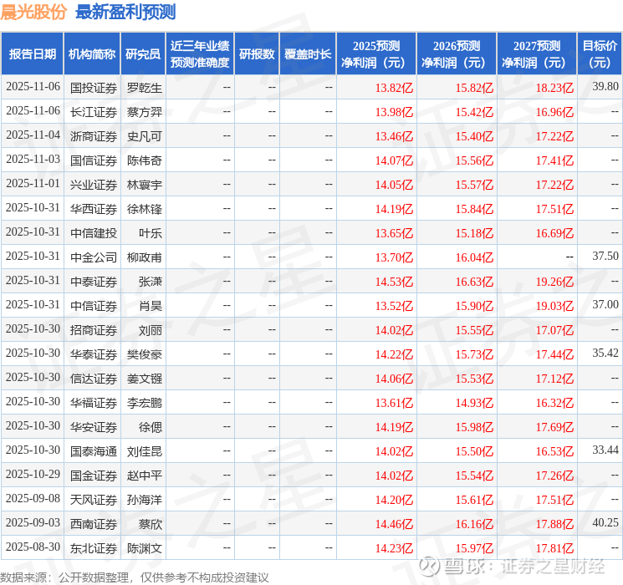Click target price 39.80

click(x=605, y=86)
